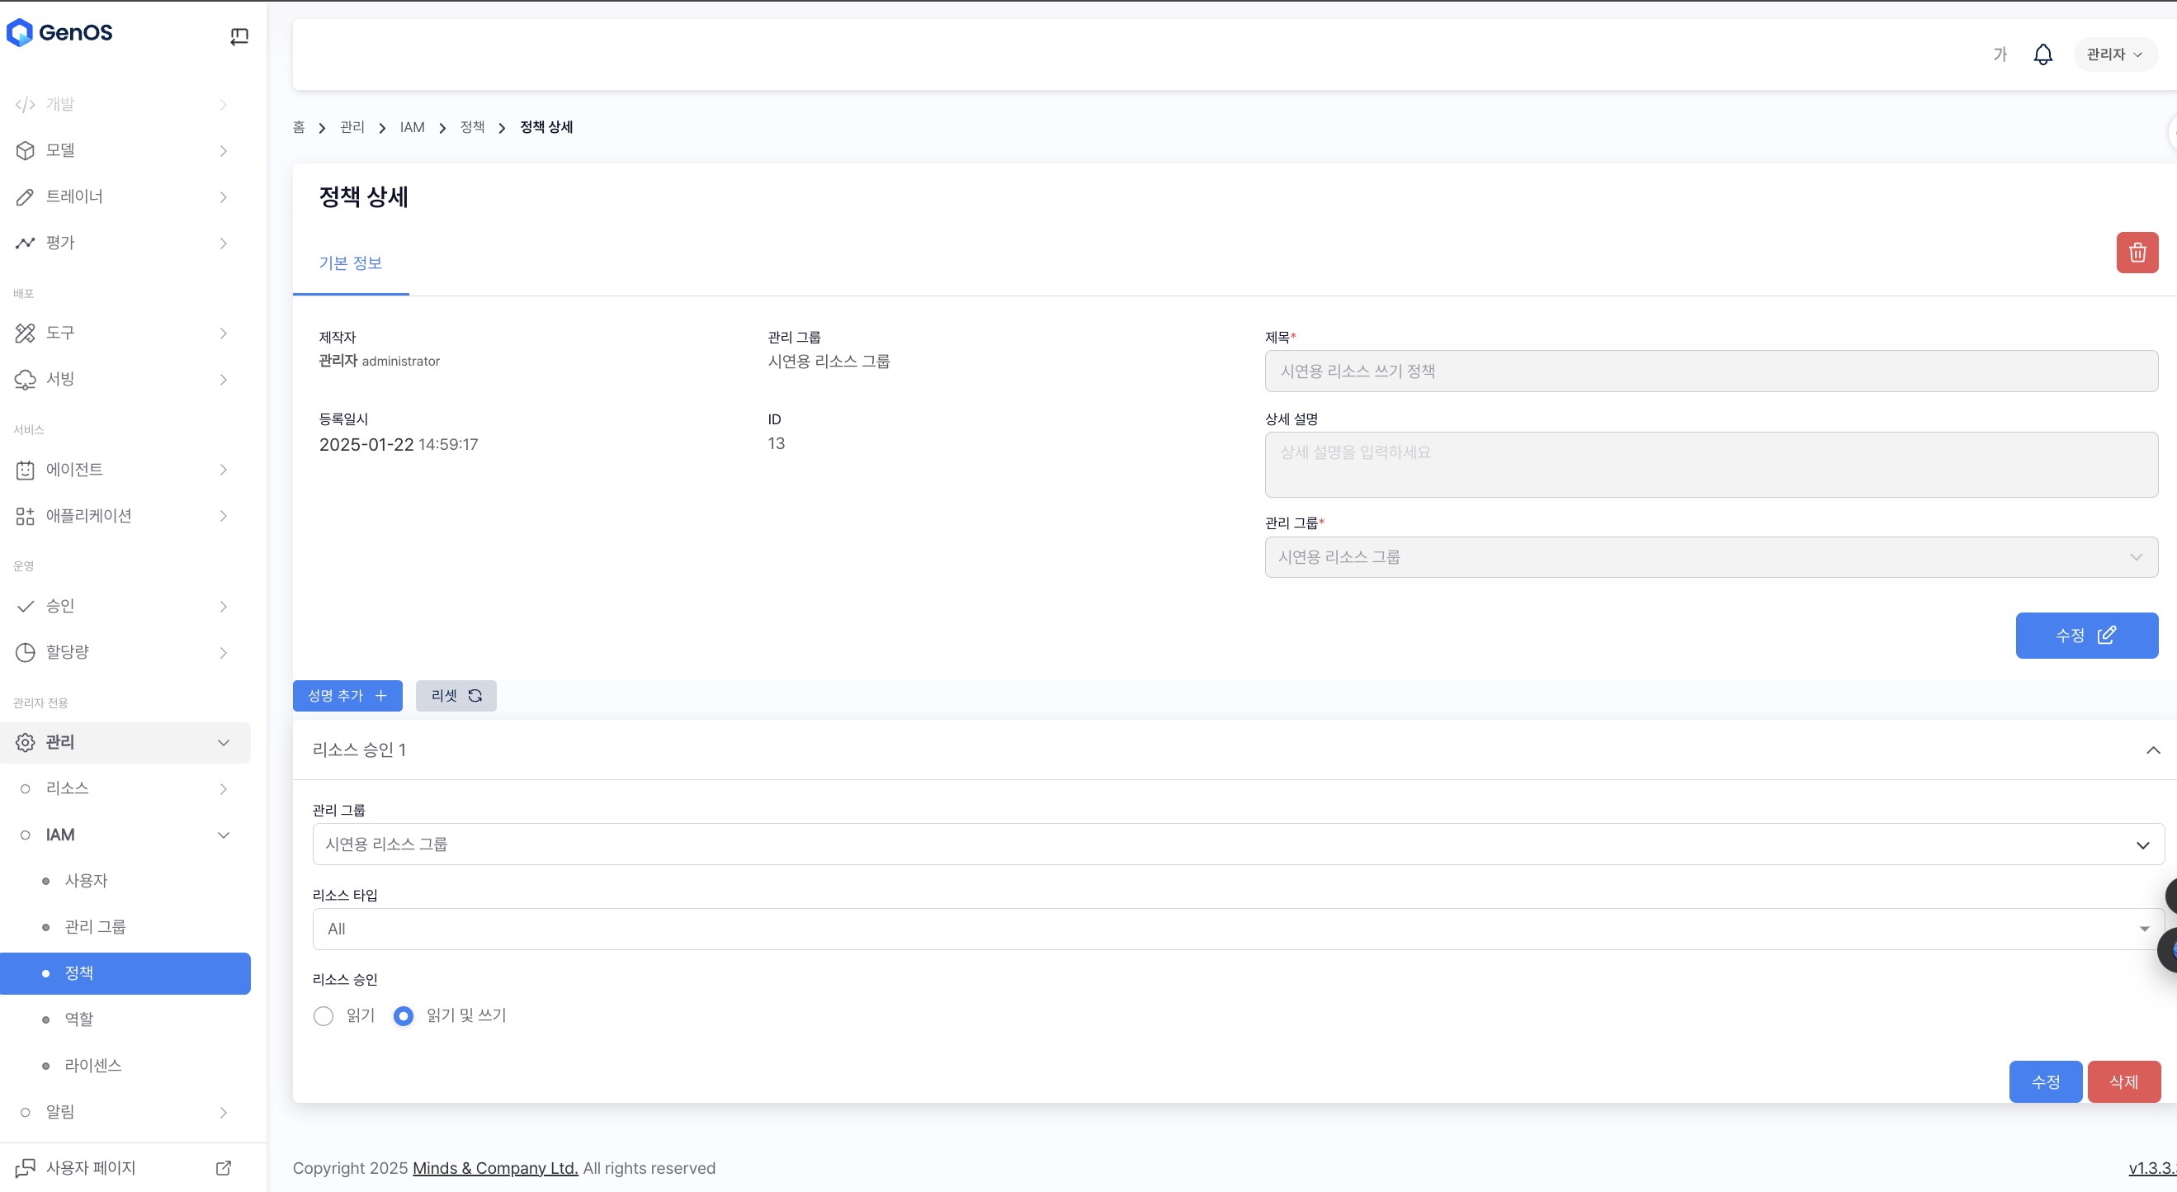
Task: Click the notification bell icon
Action: [x=2042, y=55]
